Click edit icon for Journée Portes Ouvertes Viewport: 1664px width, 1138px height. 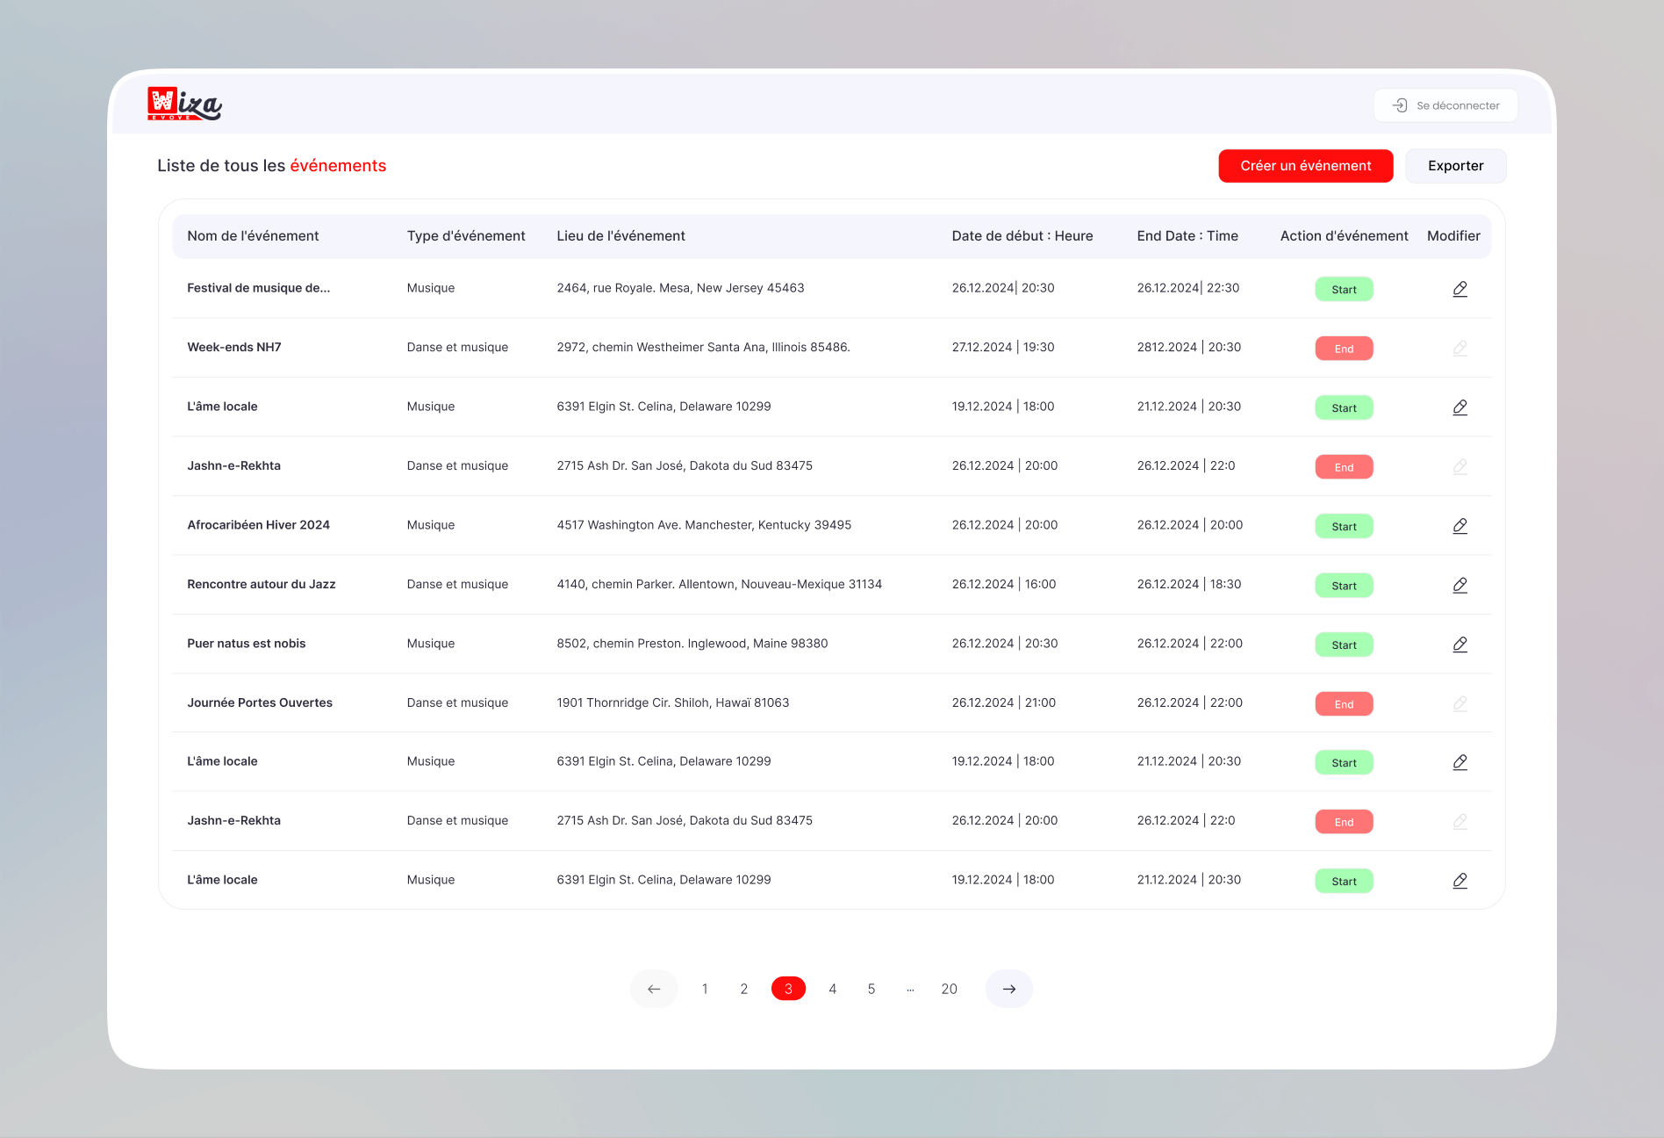click(x=1460, y=703)
